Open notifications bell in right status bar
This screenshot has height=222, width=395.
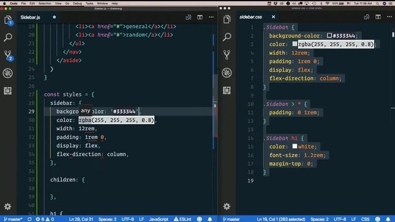(388, 220)
